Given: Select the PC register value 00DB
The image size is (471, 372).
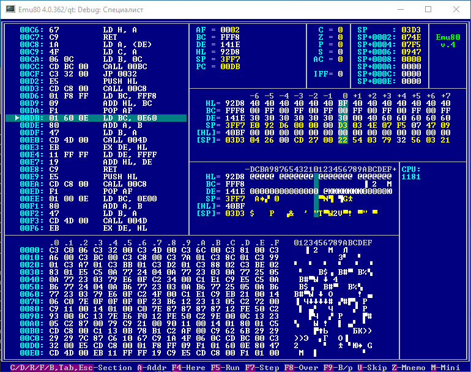Looking at the screenshot, I should point(230,66).
